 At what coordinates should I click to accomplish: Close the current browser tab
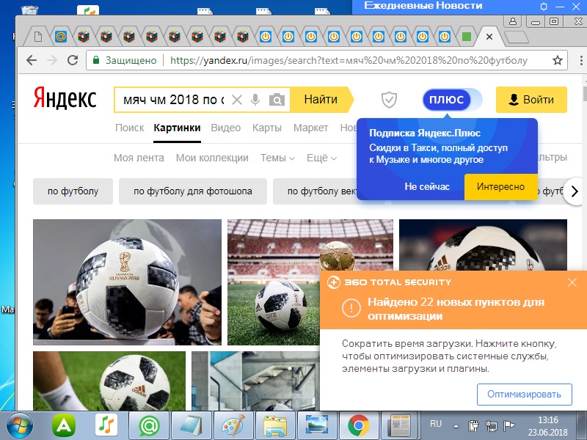(x=489, y=37)
